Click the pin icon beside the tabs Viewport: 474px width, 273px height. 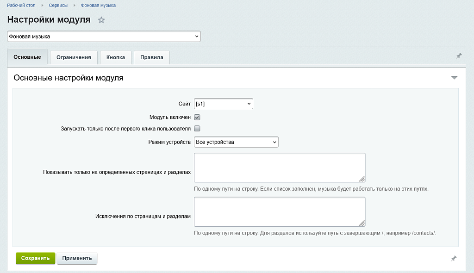point(459,56)
